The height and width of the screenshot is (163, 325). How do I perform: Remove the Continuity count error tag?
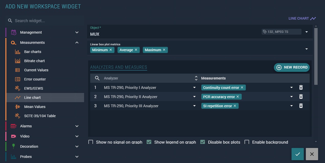pos(242,88)
